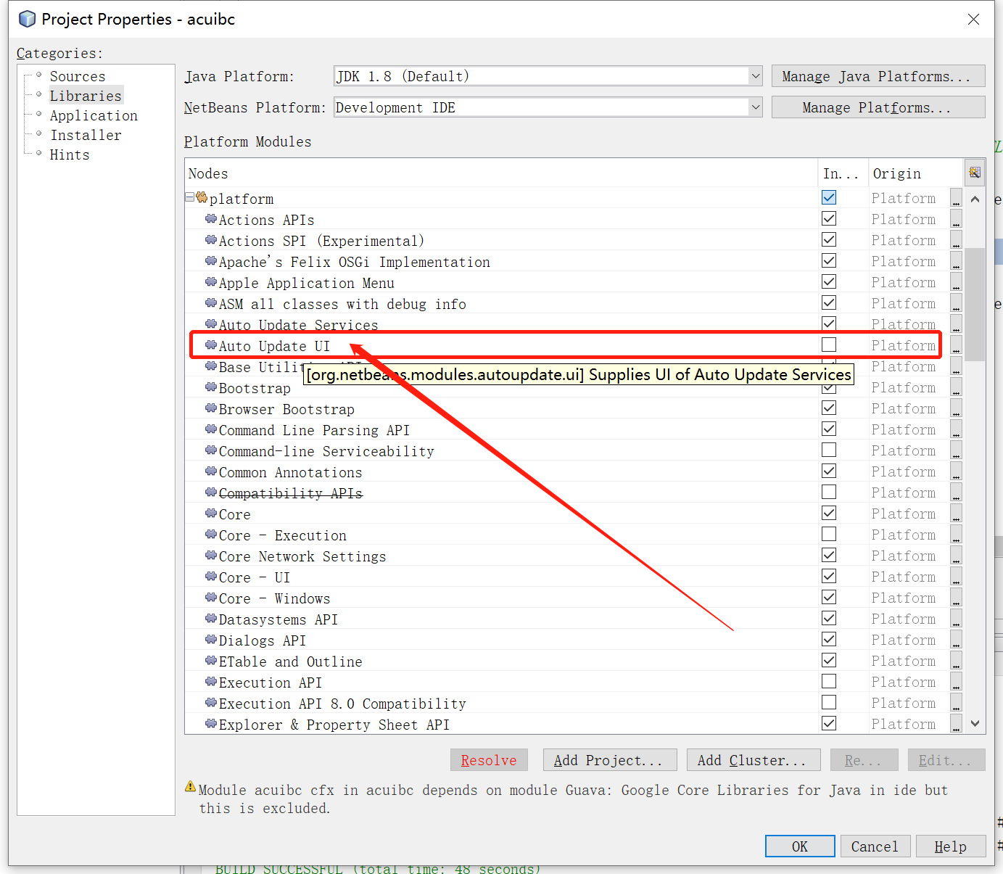Open the column chooser icon in the table header
This screenshot has height=874, width=1003.
coord(975,173)
